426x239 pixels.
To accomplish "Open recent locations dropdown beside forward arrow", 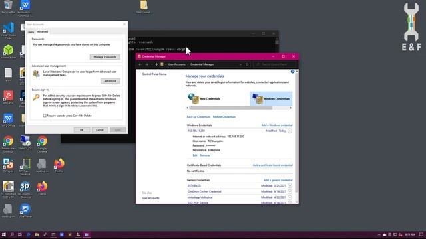I will click(152, 64).
